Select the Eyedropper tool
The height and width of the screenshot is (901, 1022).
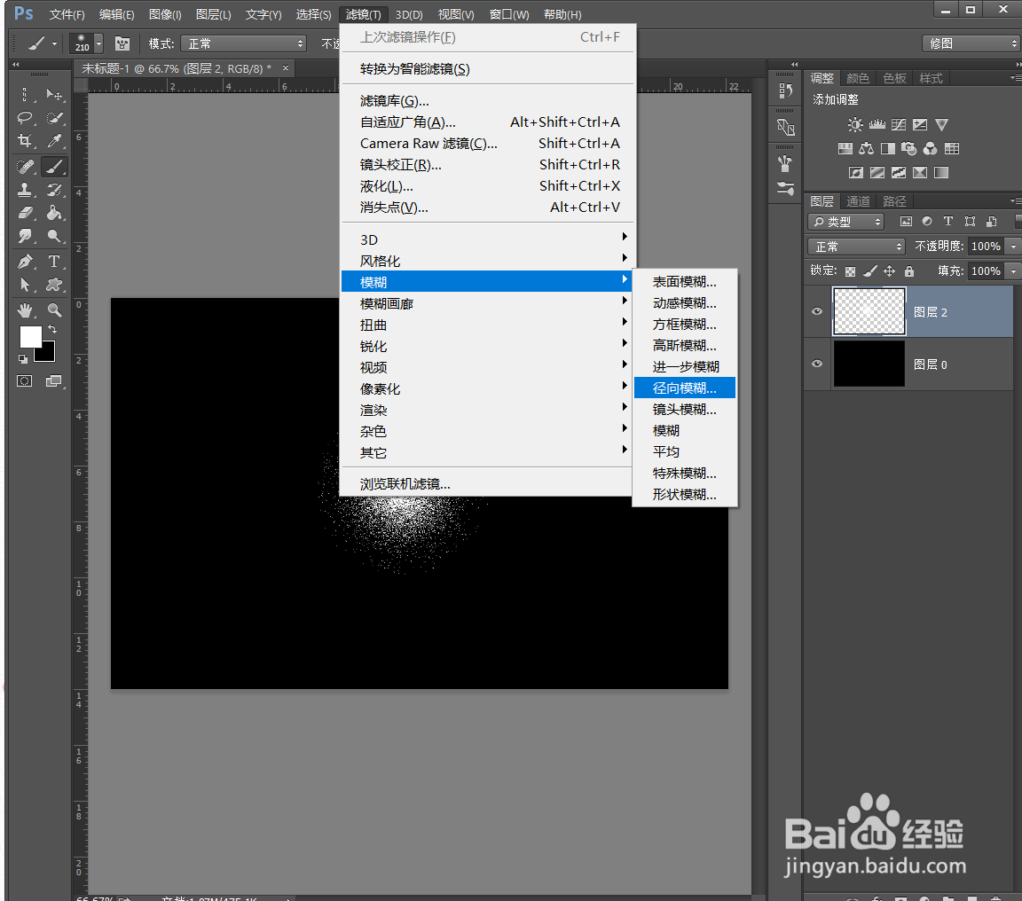[x=55, y=141]
